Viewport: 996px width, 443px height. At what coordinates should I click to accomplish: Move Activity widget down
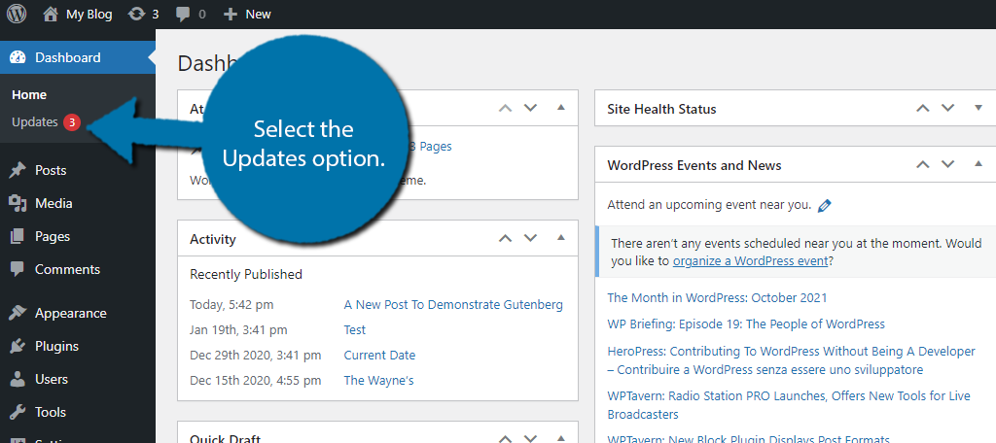tap(530, 238)
